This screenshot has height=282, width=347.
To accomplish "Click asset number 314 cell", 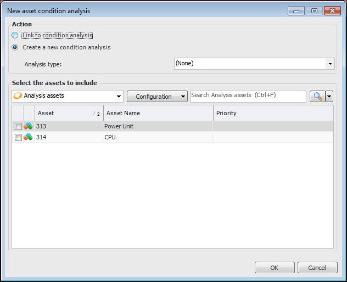I will [x=69, y=137].
